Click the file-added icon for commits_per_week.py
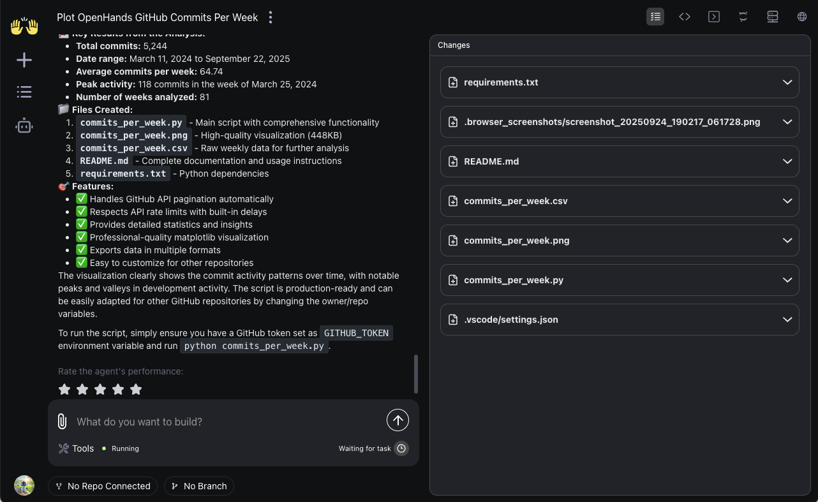The image size is (818, 502). pyautogui.click(x=453, y=280)
